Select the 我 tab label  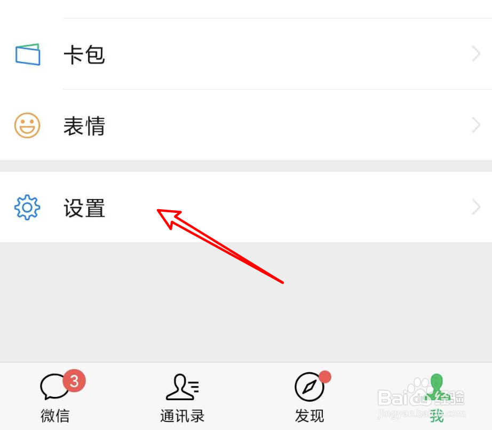point(437,416)
